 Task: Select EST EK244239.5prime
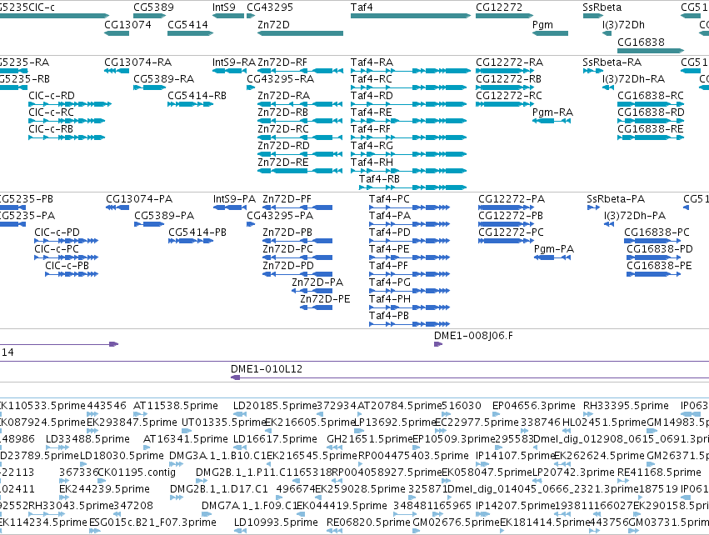point(64,497)
